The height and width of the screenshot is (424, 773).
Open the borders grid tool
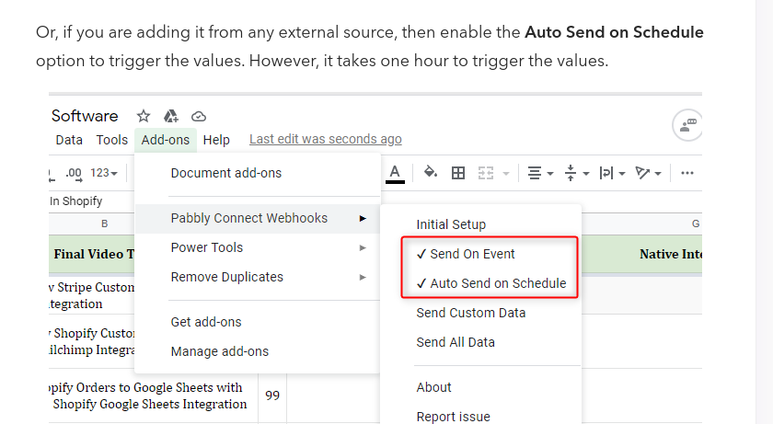[x=458, y=173]
